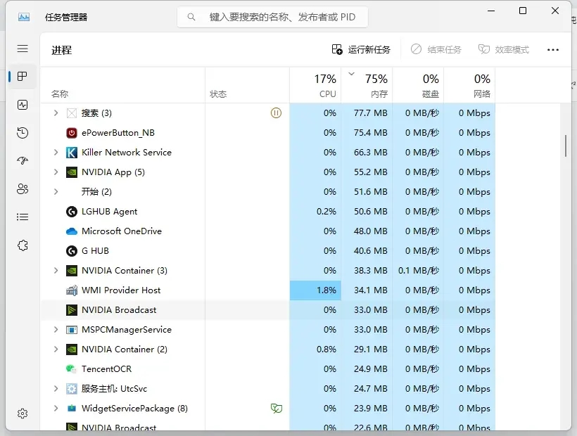Expand the 服务主机: UtcSvc group

pyautogui.click(x=56, y=389)
